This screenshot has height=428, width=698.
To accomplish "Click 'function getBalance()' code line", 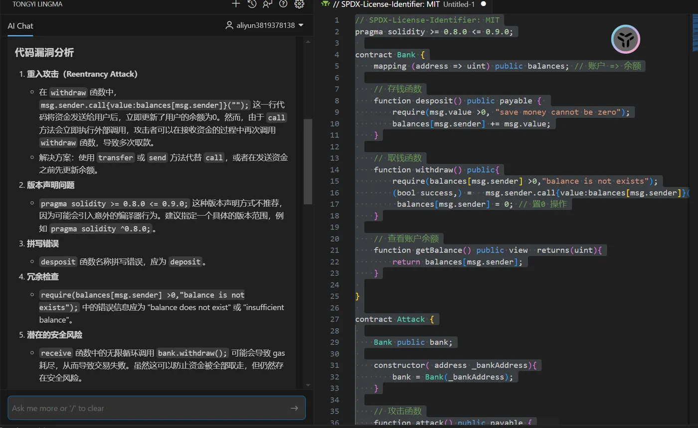I will 488,250.
